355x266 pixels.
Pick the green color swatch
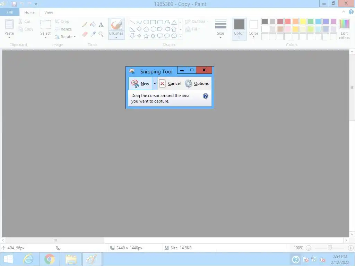click(x=311, y=21)
